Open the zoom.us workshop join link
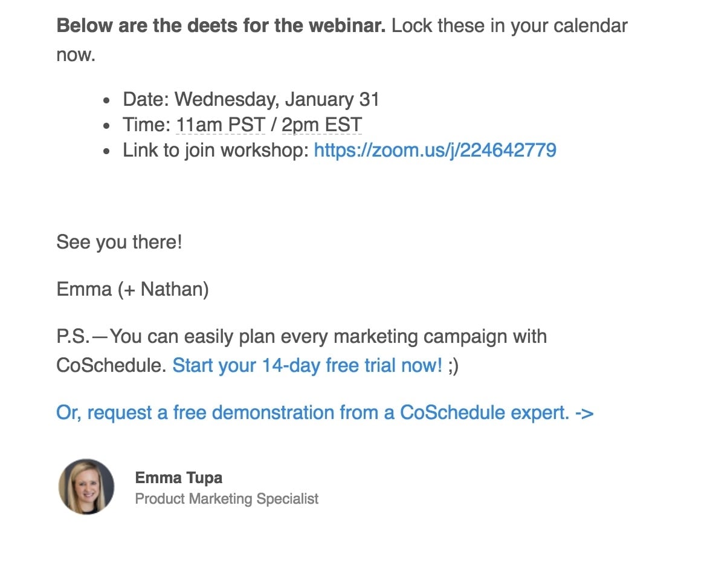719x569 pixels. click(x=434, y=150)
